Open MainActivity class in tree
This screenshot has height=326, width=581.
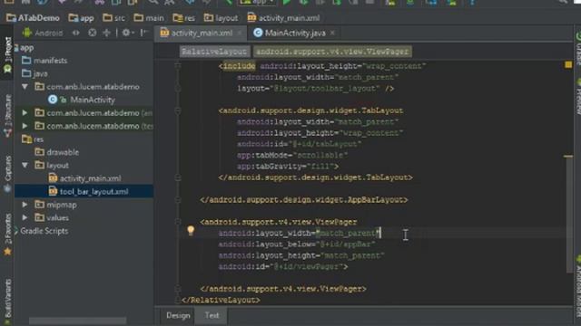[x=82, y=100]
